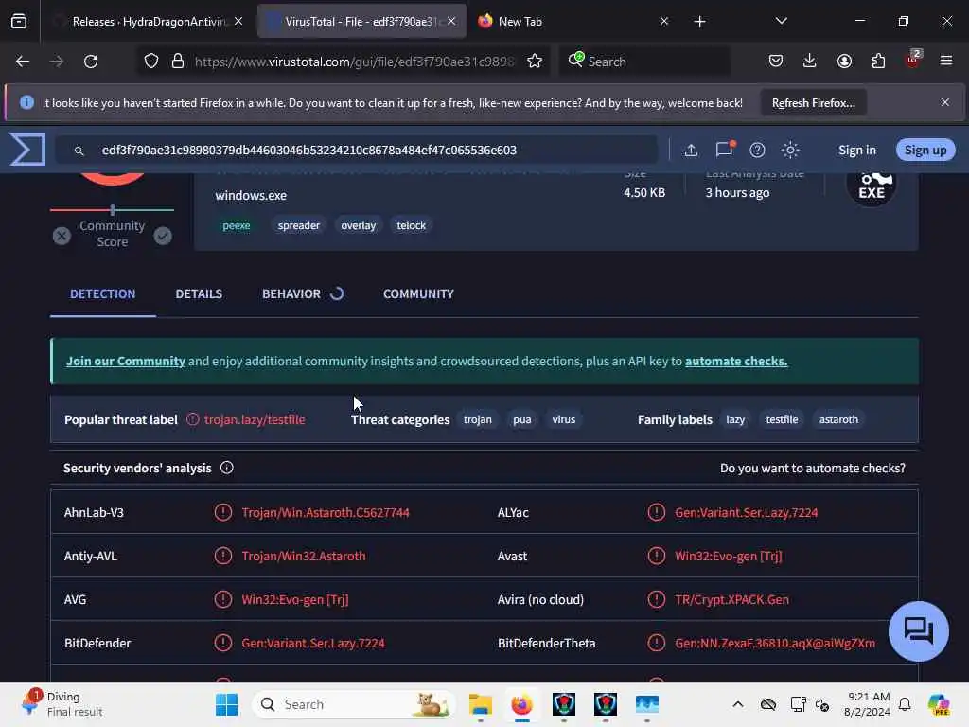This screenshot has width=969, height=727.
Task: Select the peexe tag
Action: [236, 225]
